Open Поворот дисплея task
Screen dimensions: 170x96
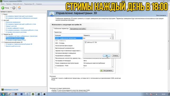tap(11, 26)
